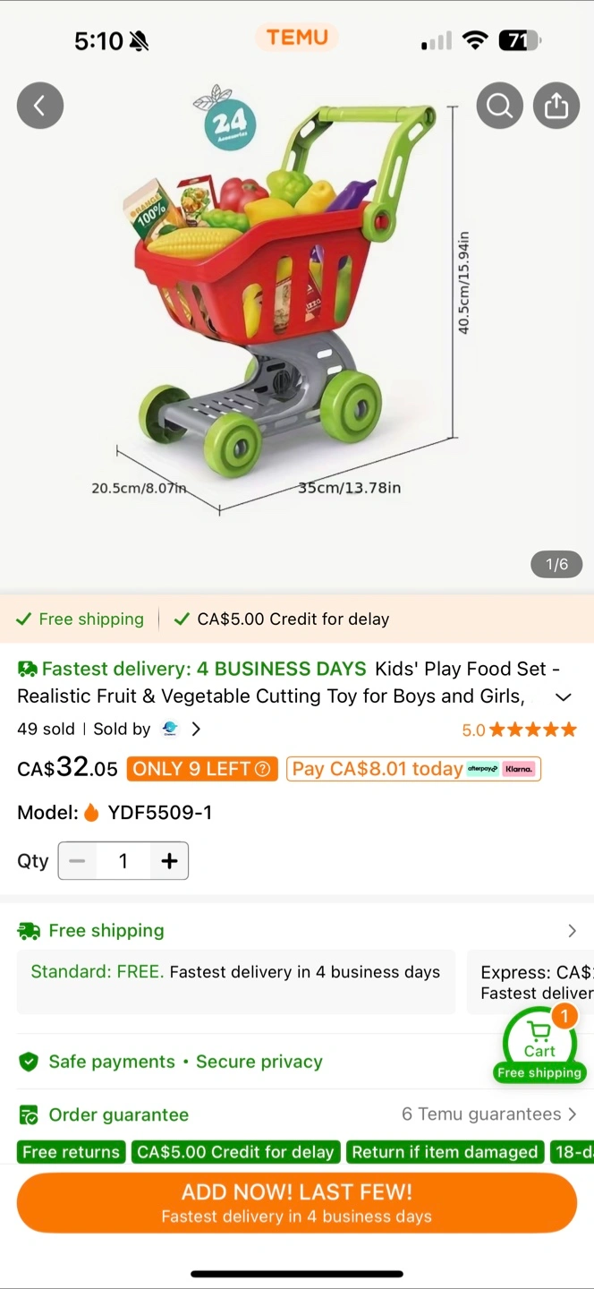This screenshot has width=594, height=1289.
Task: Tap the back arrow button
Action: pos(39,106)
